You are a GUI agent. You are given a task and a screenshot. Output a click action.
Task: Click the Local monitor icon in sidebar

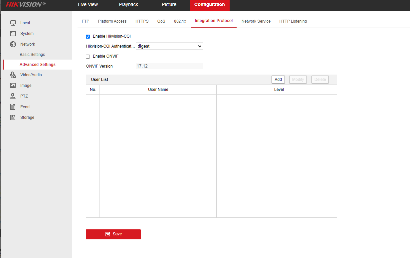[13, 23]
